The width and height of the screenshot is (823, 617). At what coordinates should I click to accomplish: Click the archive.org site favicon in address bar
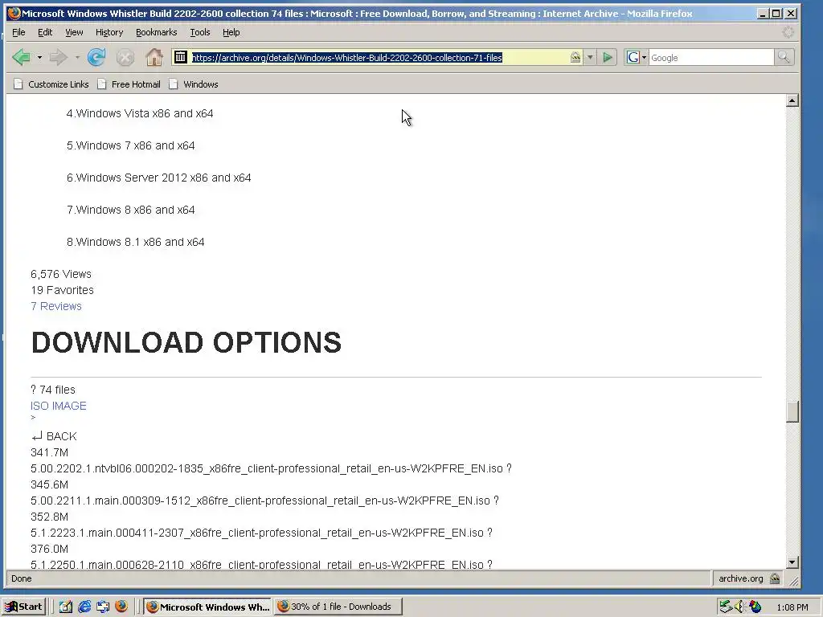pyautogui.click(x=181, y=57)
